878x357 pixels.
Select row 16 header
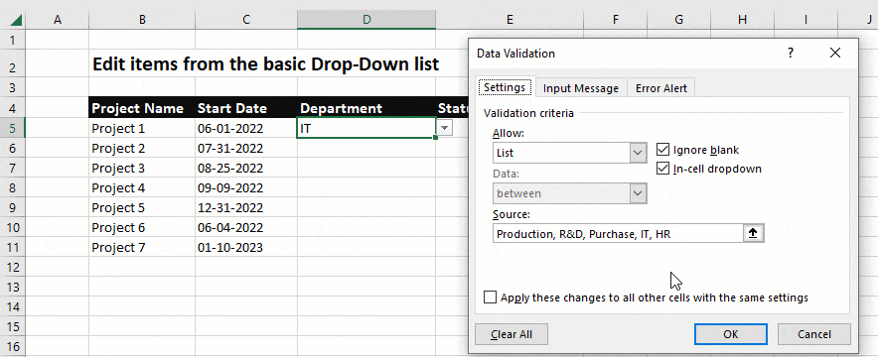tap(13, 346)
